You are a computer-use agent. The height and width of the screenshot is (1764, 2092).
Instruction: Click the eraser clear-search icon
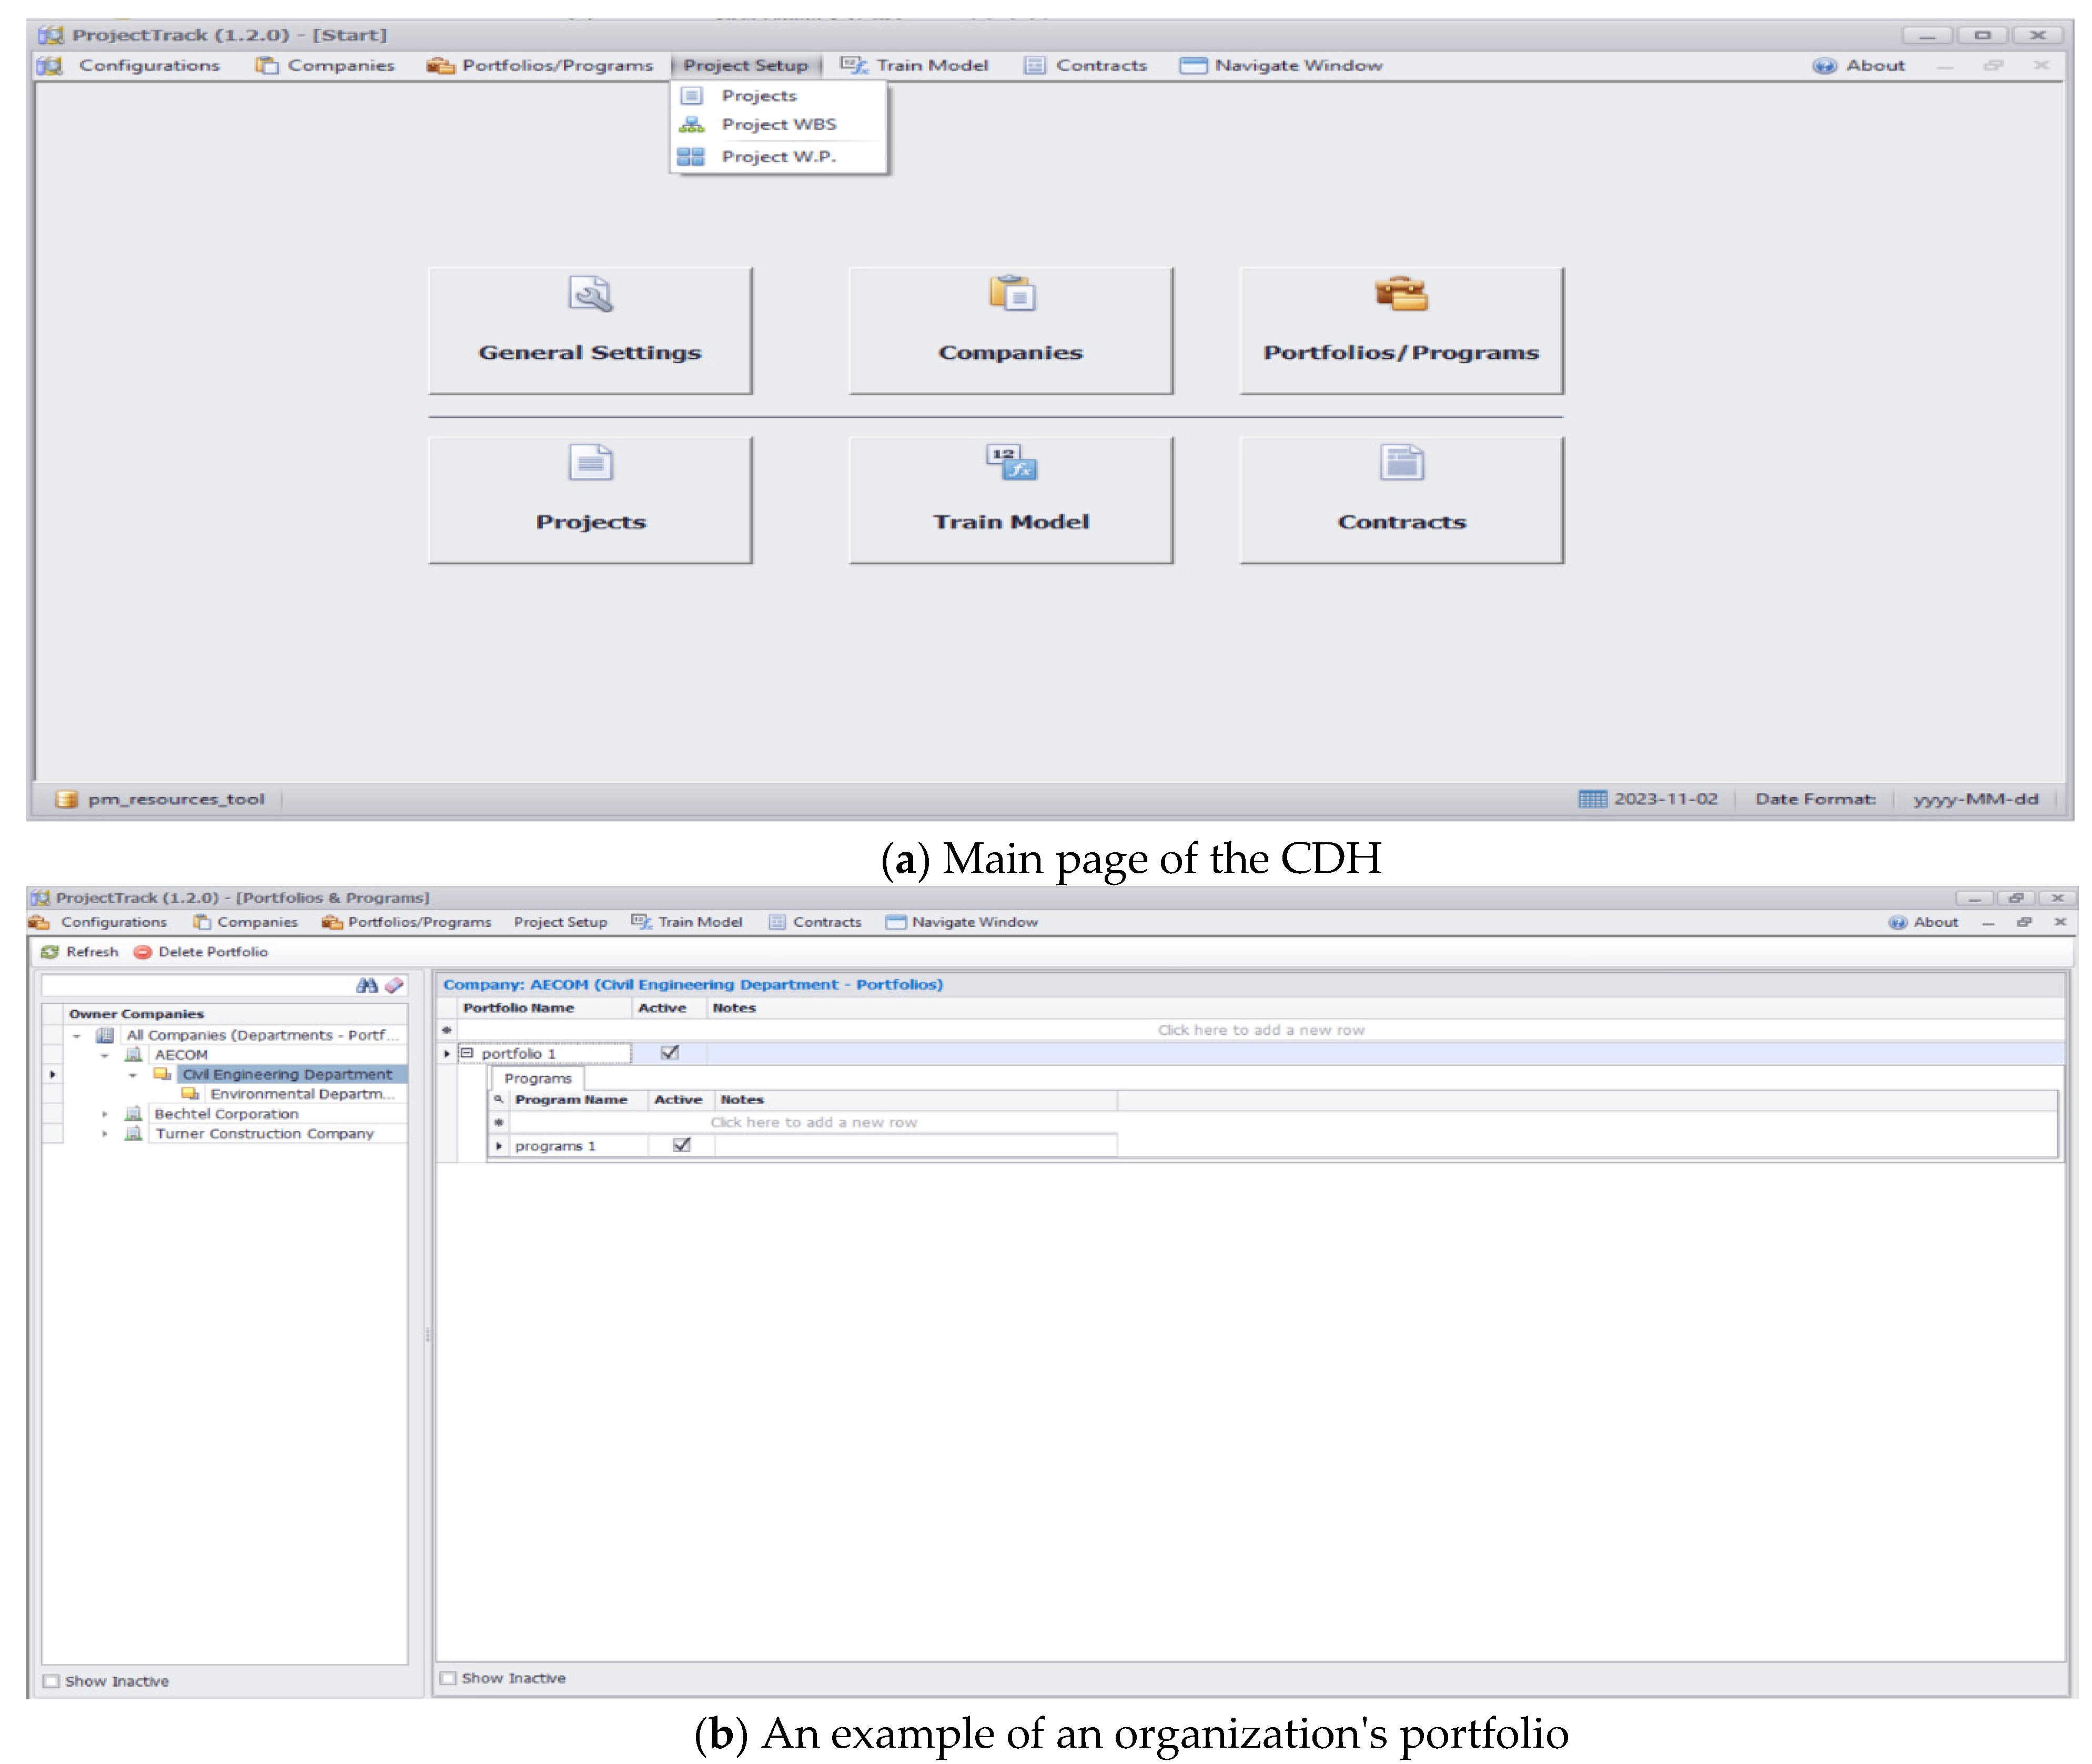[x=394, y=985]
